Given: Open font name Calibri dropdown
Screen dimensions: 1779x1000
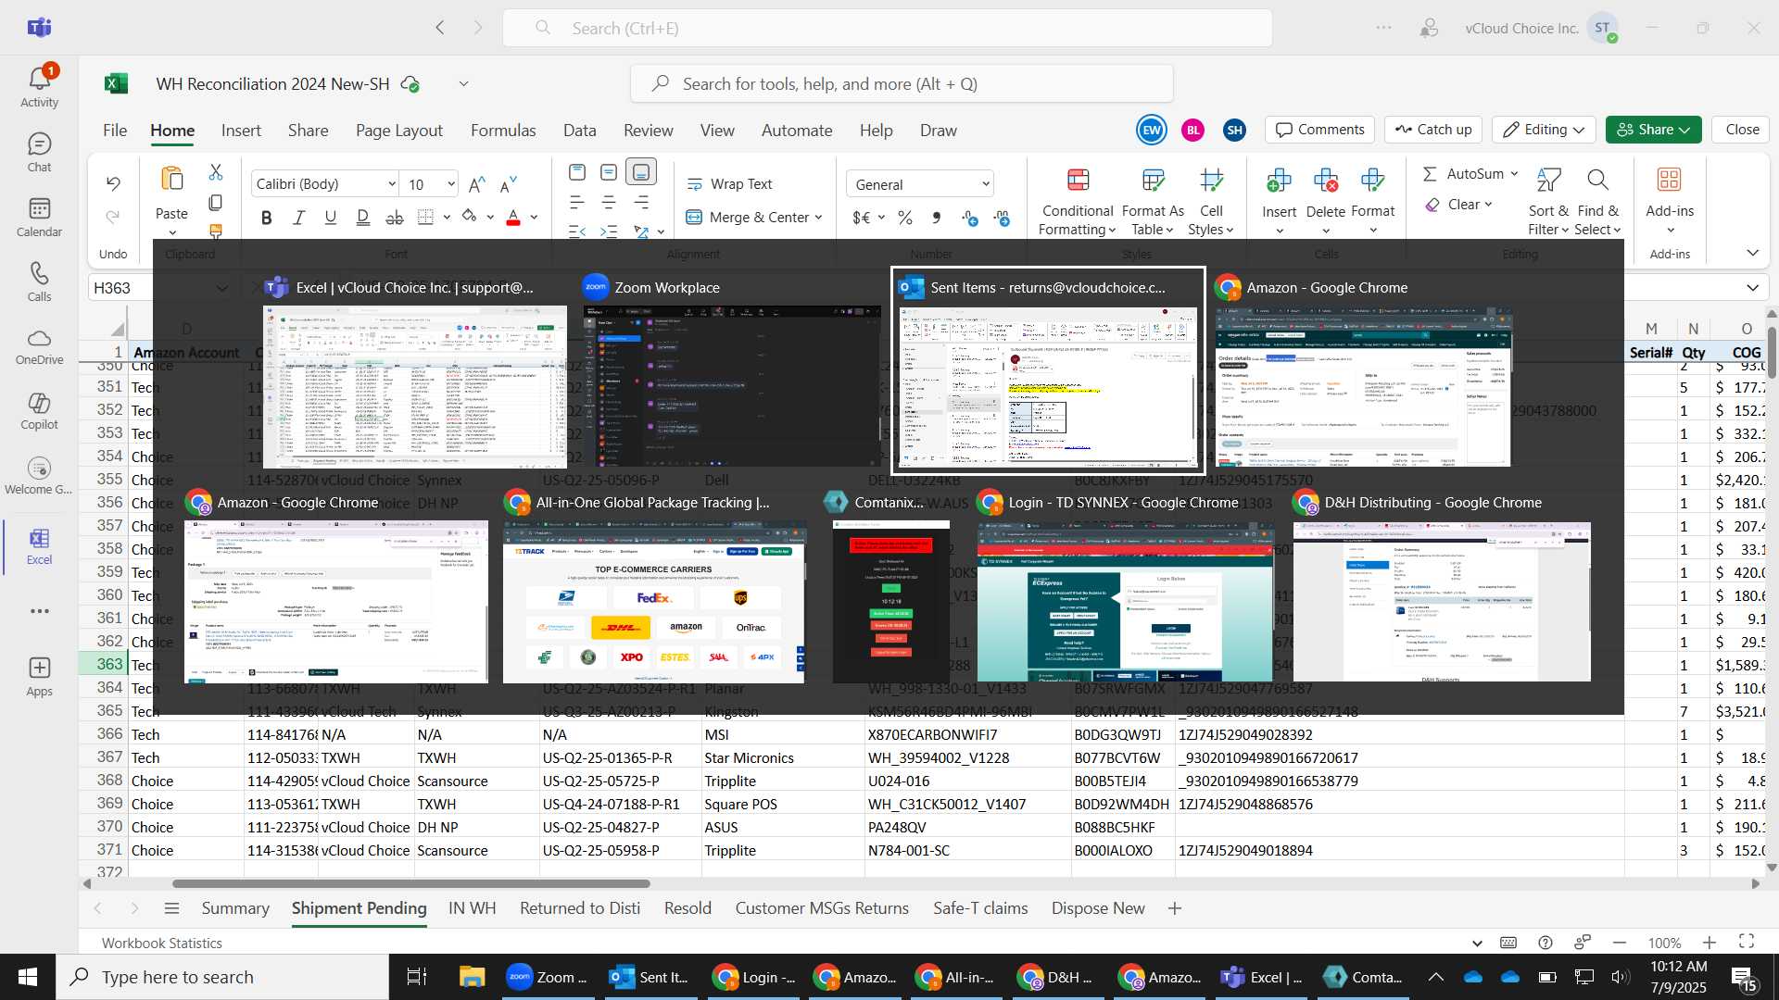Looking at the screenshot, I should 392,184.
